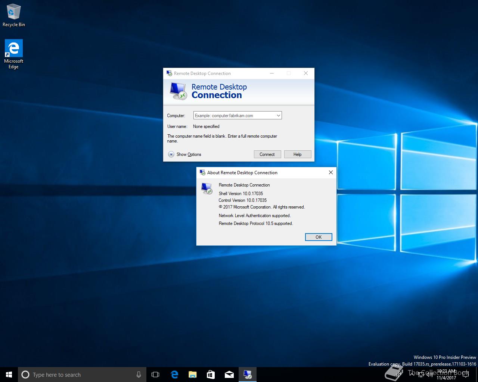Open the Mail app from the taskbar
Screen dimensions: 478x382
tap(229, 375)
